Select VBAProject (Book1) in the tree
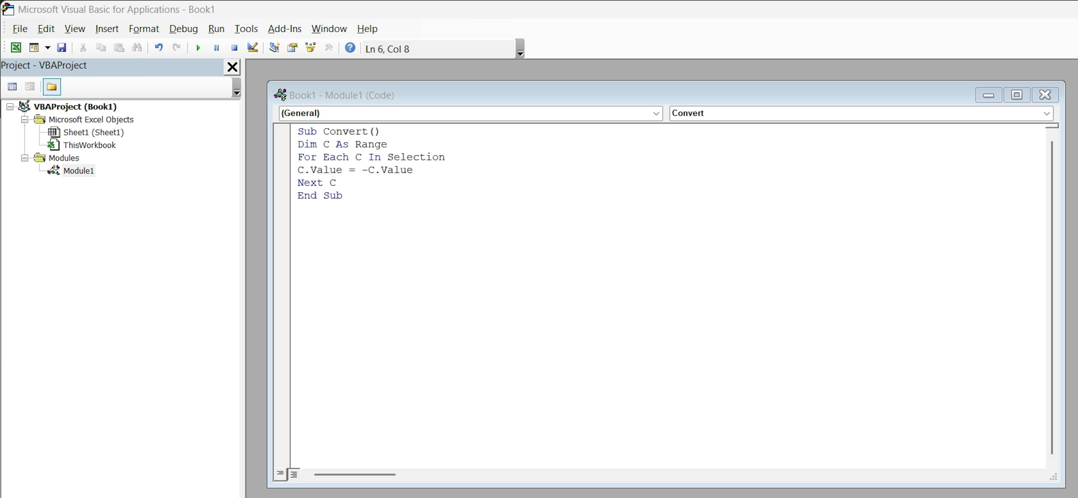Screen dimensions: 1078x498 75,107
